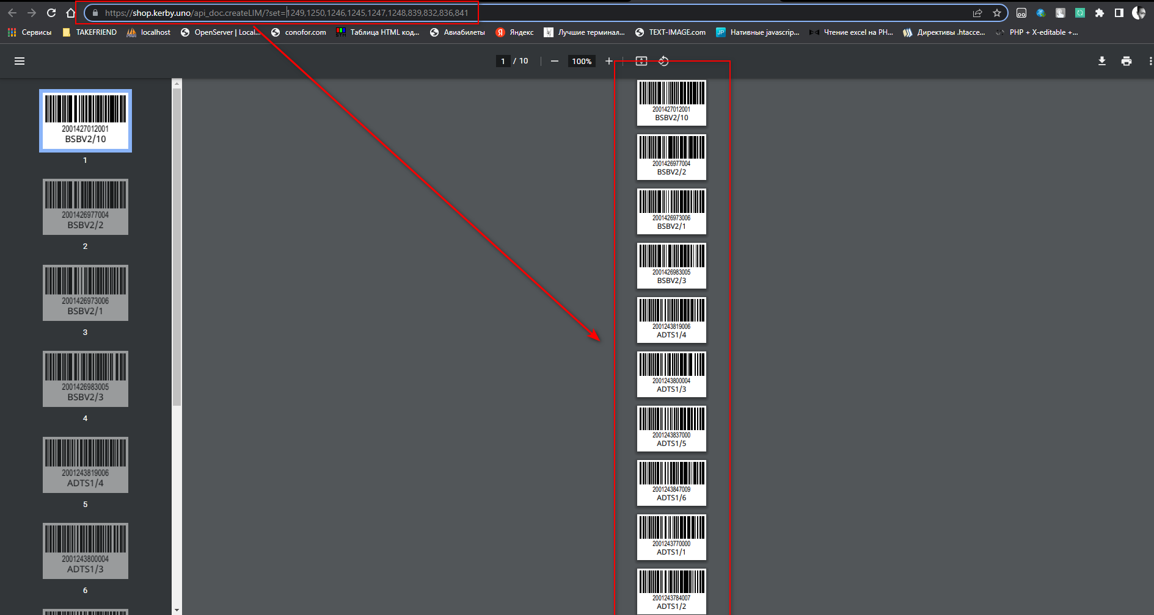Go back to the previous page
The height and width of the screenshot is (615, 1154).
point(12,13)
